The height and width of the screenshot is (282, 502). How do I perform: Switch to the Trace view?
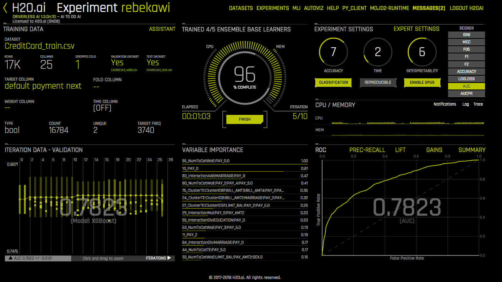tap(478, 104)
